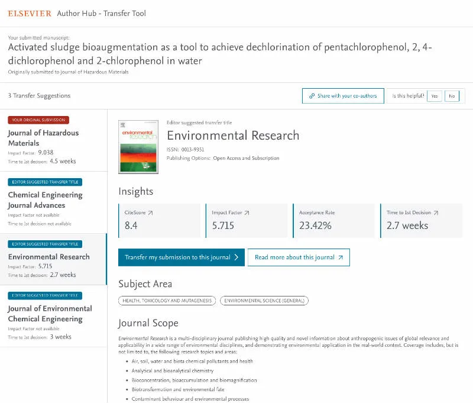Click the 2.7 weeks value in Insights
The width and height of the screenshot is (473, 403).
click(407, 225)
